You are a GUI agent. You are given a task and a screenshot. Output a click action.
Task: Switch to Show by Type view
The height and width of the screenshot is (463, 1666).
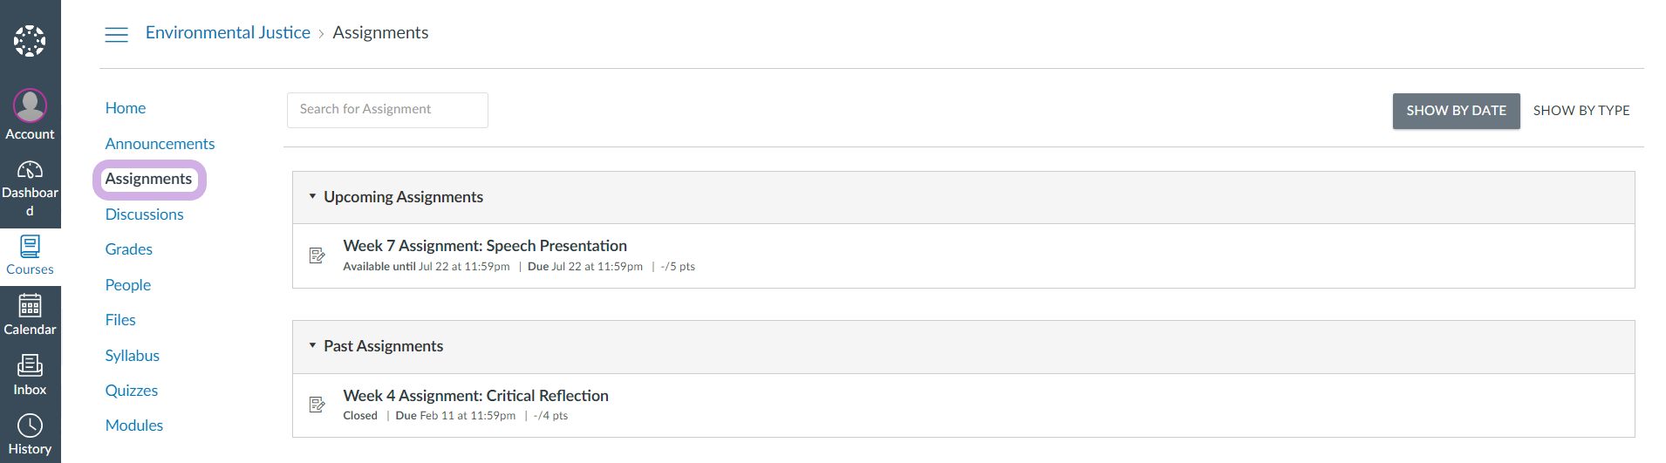click(1581, 111)
